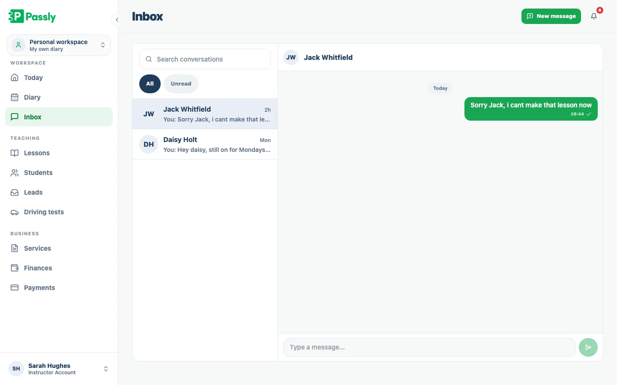Click the Lessons book icon

pyautogui.click(x=15, y=153)
